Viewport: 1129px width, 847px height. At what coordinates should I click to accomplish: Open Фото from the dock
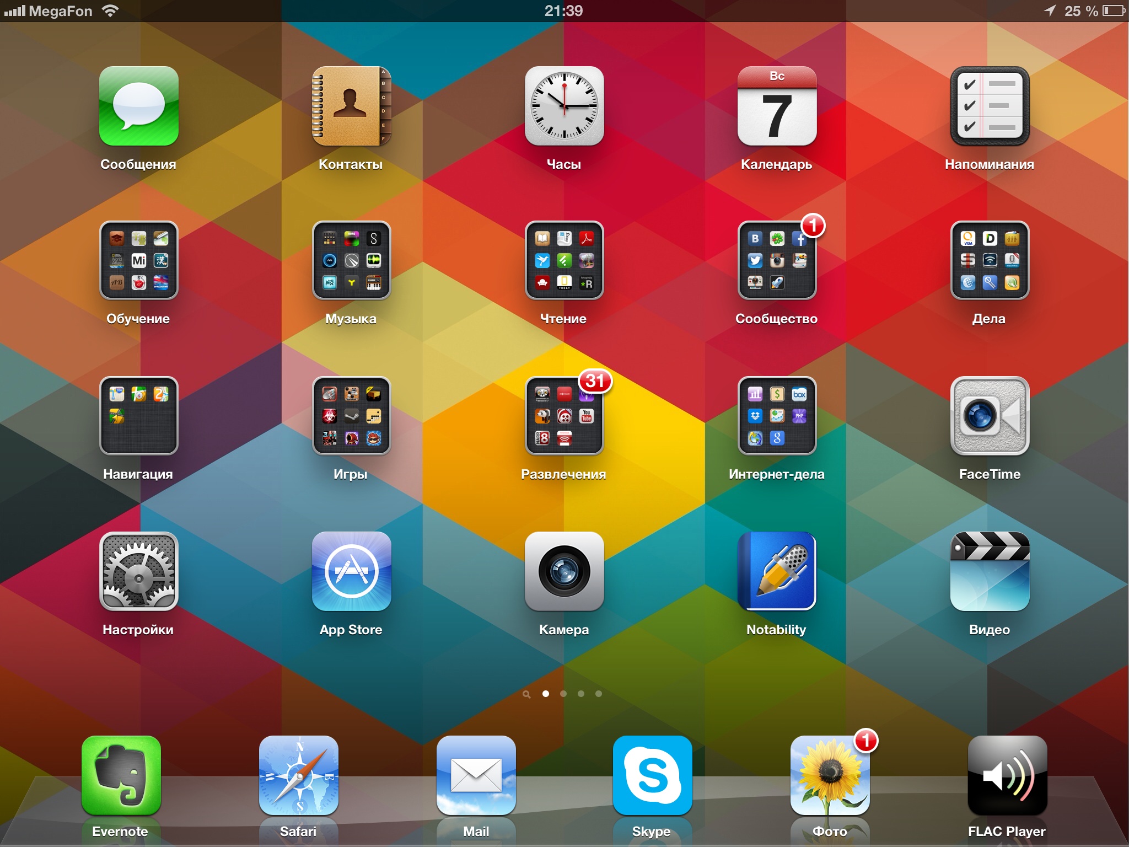830,775
